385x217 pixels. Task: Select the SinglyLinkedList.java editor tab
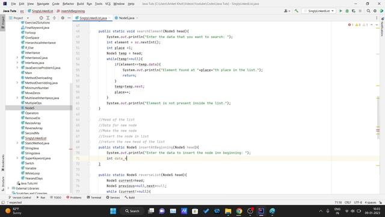[x=93, y=18]
